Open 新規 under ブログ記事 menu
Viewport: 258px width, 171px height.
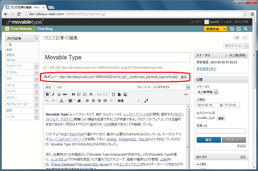tap(9, 50)
